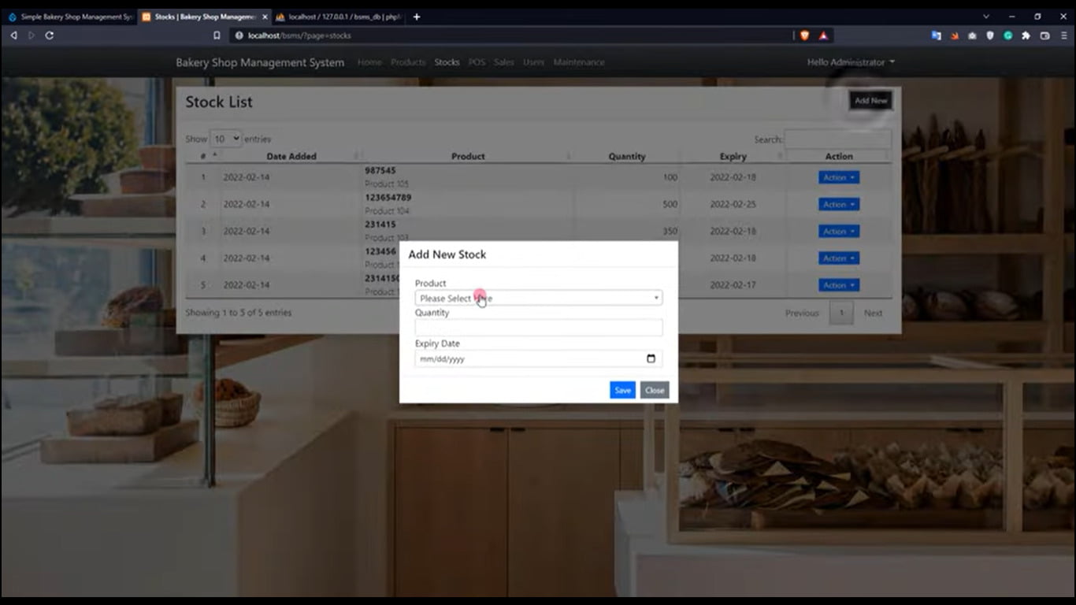Open the Products navigation menu

pos(408,62)
